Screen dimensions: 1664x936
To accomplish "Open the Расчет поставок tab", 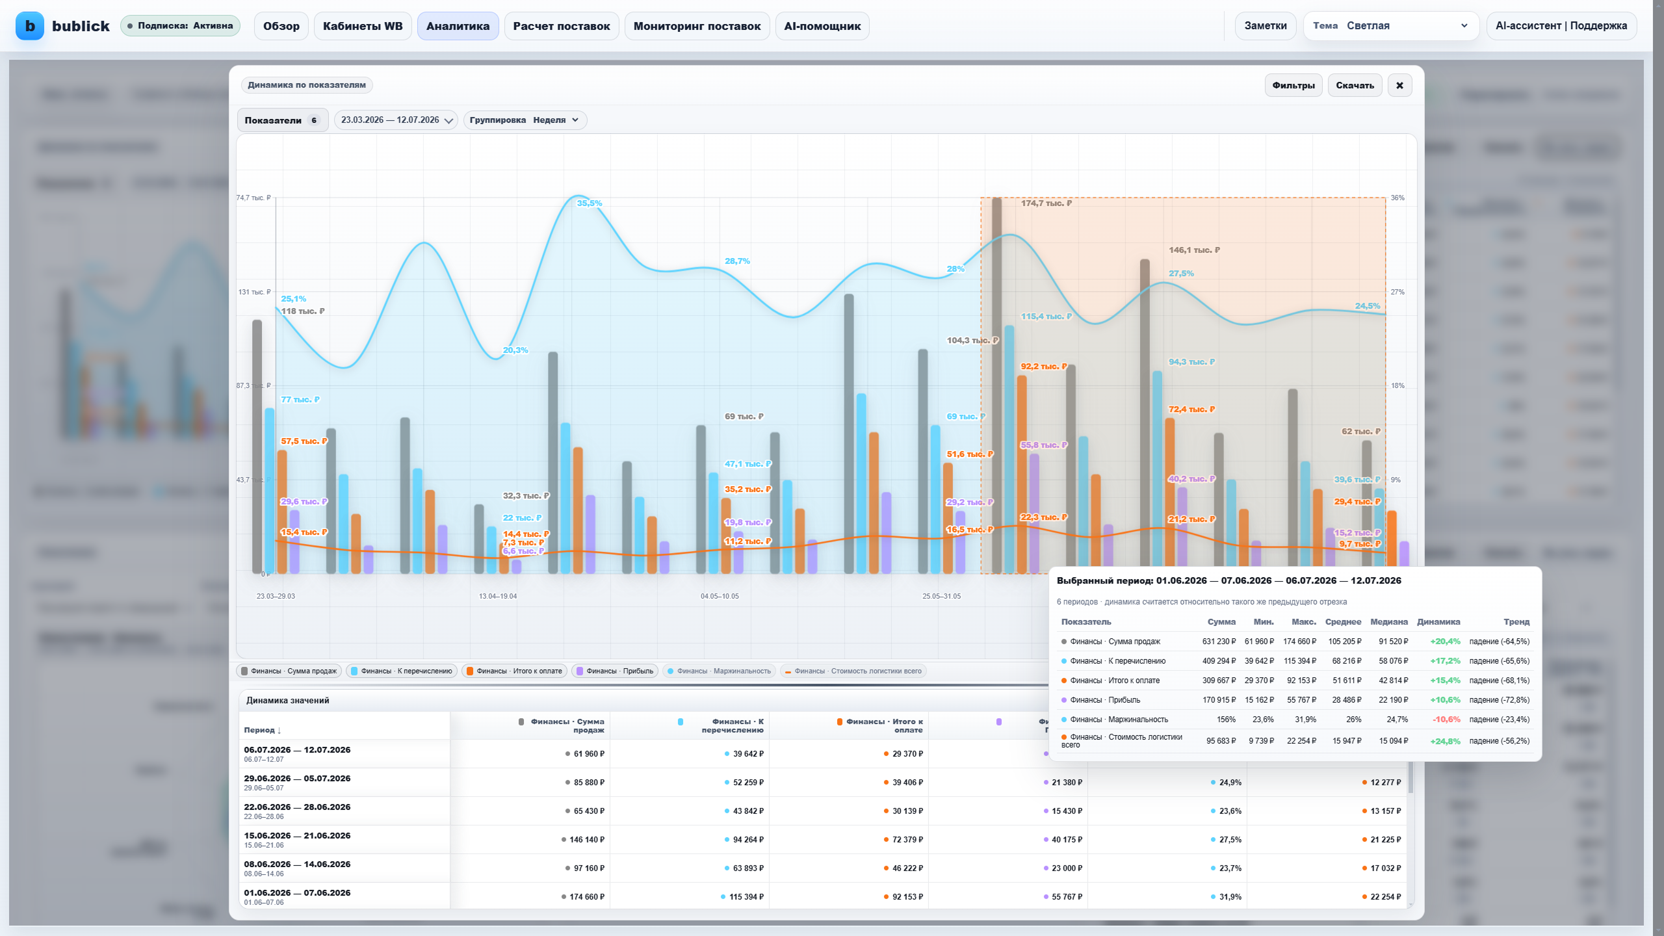I will (561, 26).
